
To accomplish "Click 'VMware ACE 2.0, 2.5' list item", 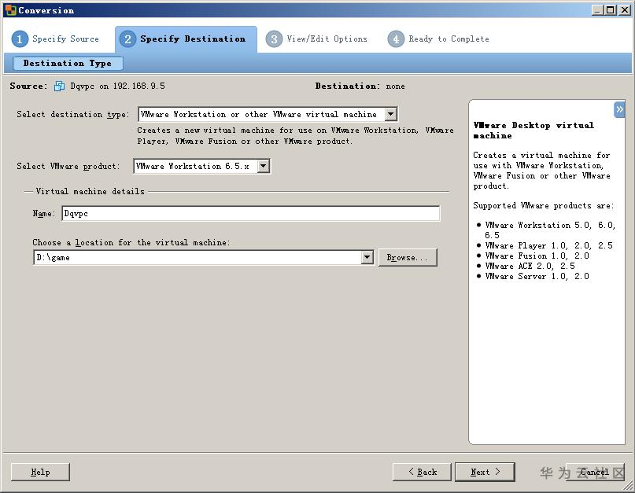I will click(x=530, y=266).
